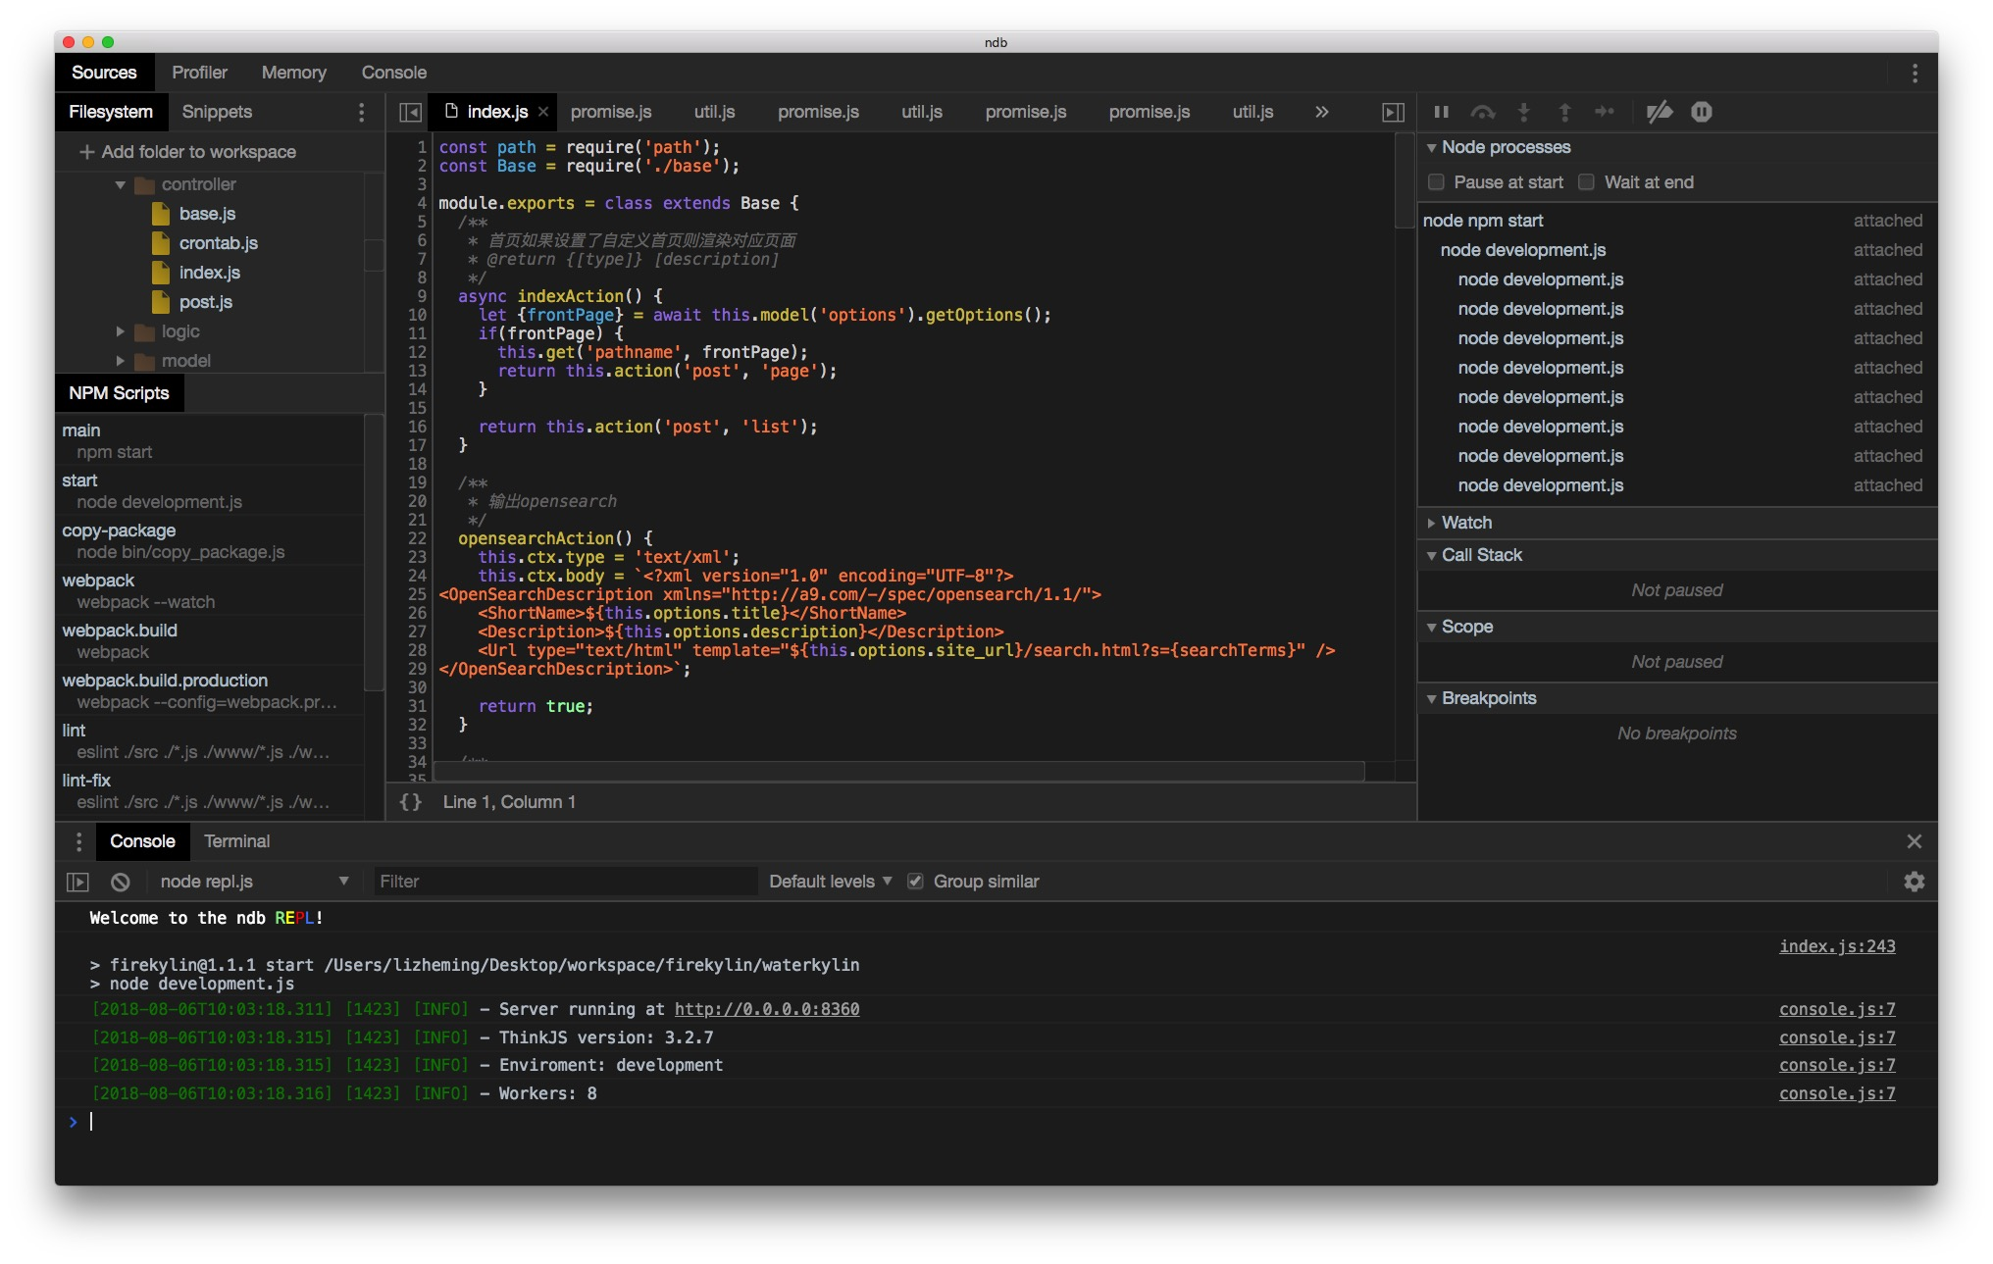1993x1264 pixels.
Task: Show the console sidebar icon
Action: pos(77,882)
